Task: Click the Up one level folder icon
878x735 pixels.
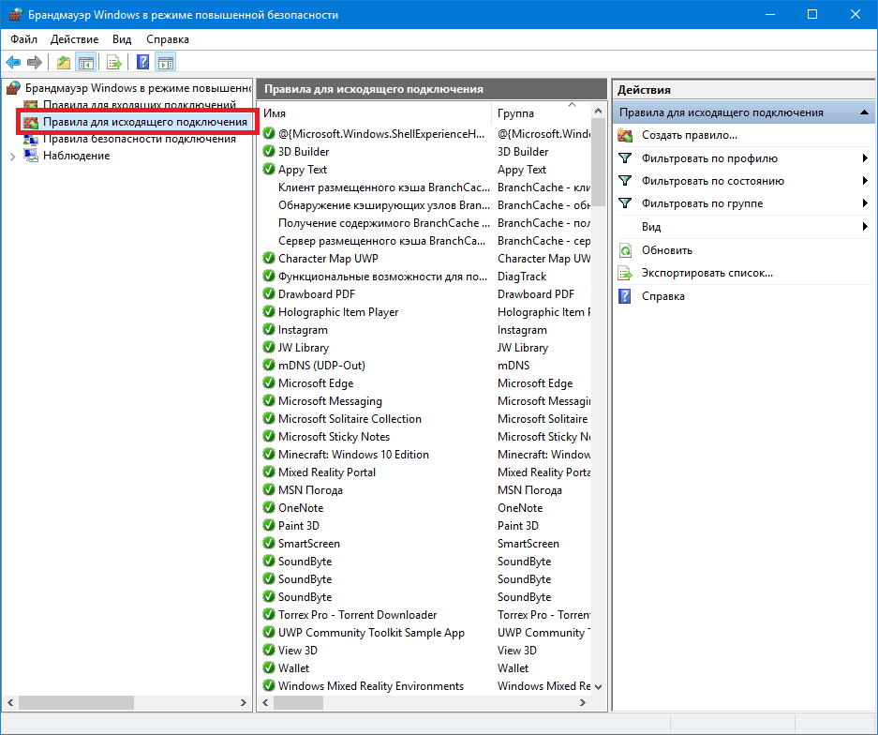Action: pos(64,62)
